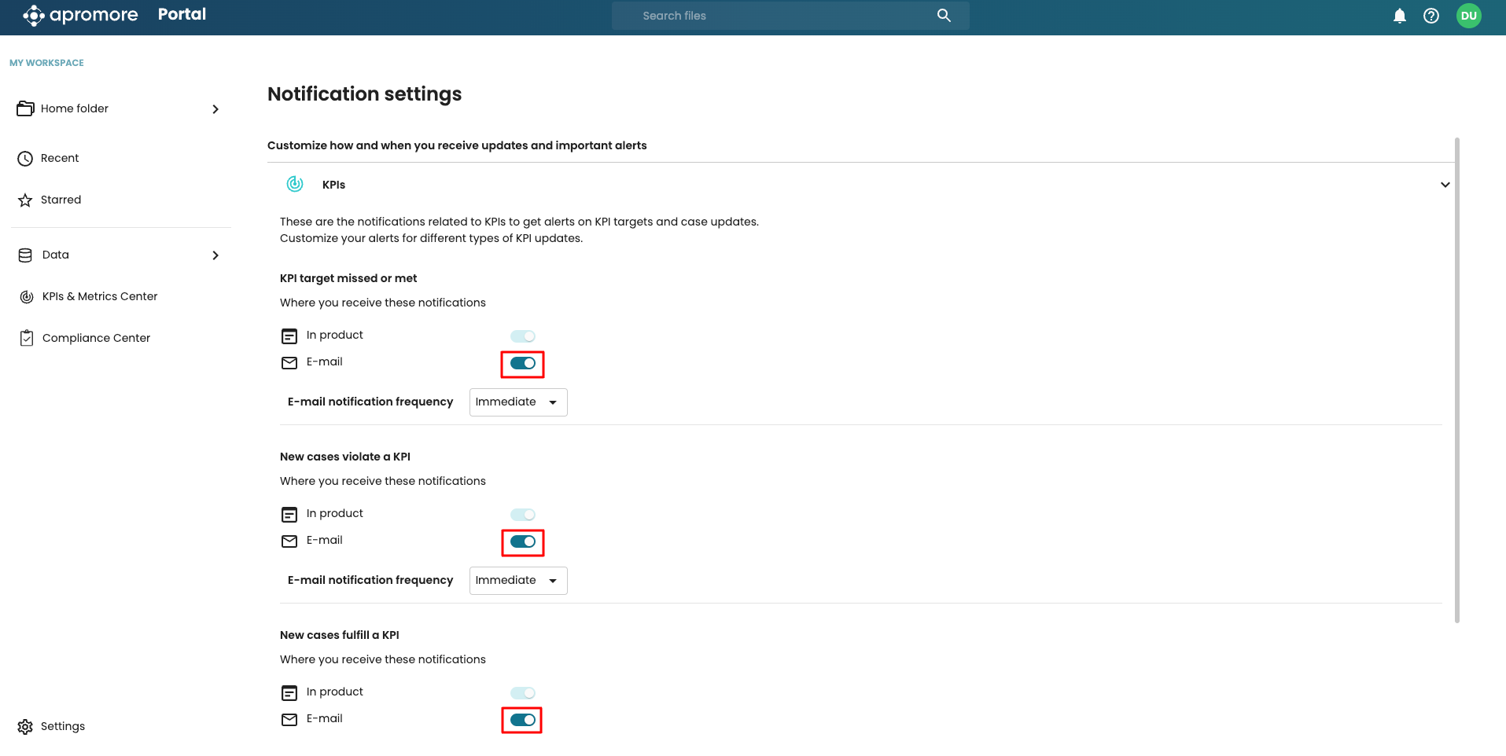Click the Settings gear icon
Screen dimensions: 1506x756
pyautogui.click(x=25, y=726)
